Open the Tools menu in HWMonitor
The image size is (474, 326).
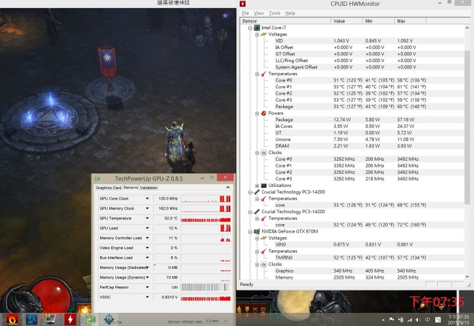[275, 13]
